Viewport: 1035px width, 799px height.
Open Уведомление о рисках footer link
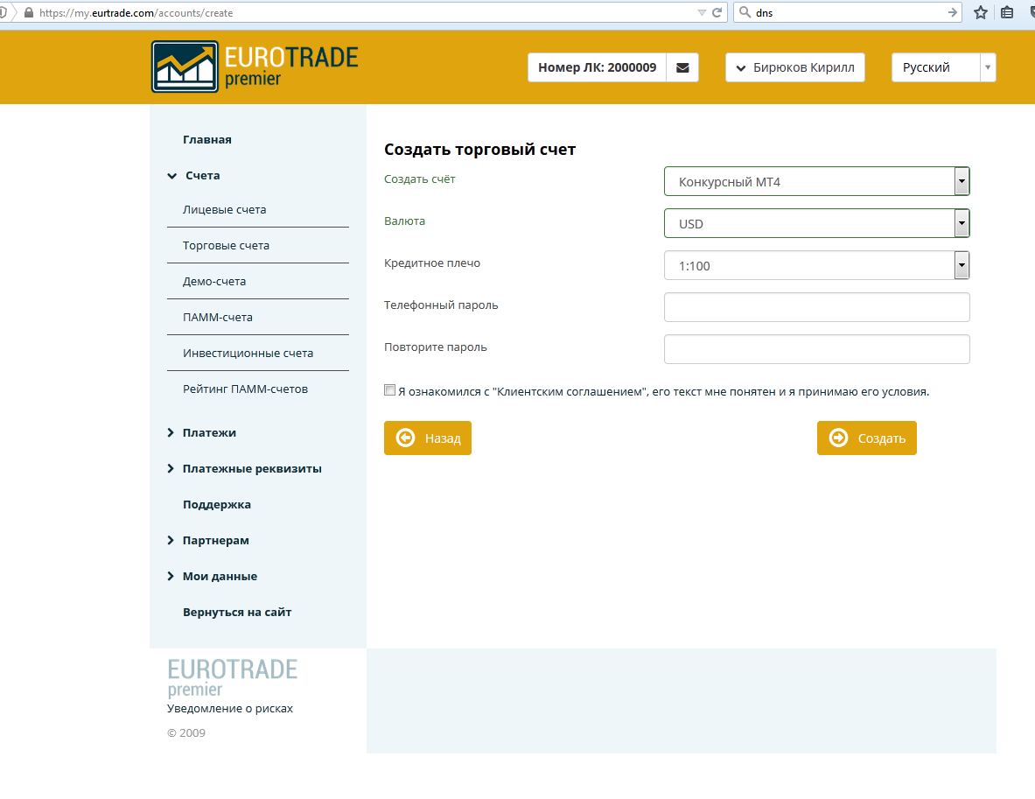tap(230, 709)
